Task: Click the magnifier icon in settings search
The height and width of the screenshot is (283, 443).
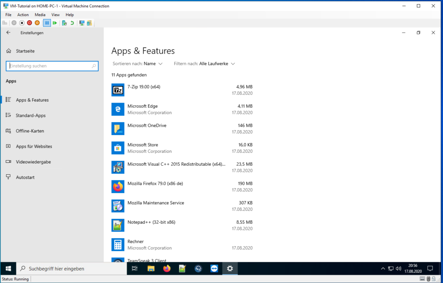Action: pos(94,66)
